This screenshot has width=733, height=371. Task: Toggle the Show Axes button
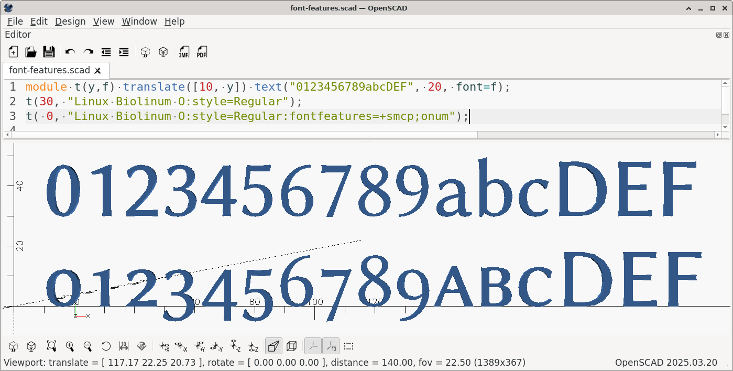pyautogui.click(x=313, y=346)
